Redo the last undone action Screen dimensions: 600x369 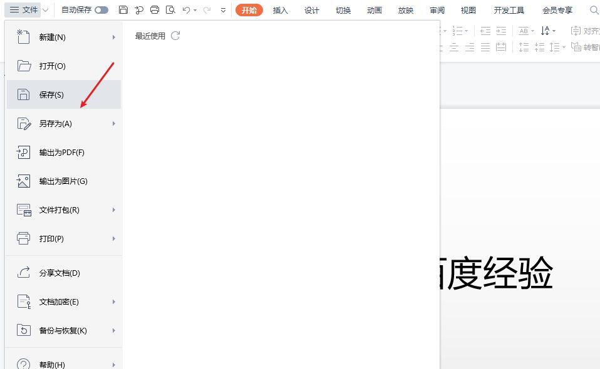207,10
